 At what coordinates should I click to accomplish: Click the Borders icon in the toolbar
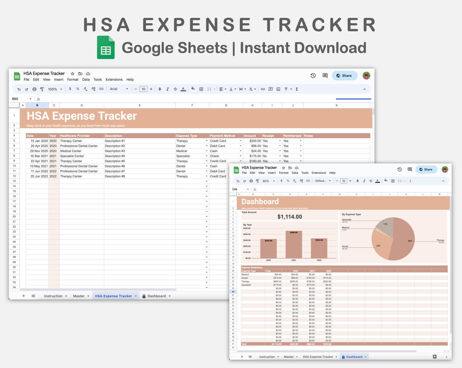click(201, 89)
